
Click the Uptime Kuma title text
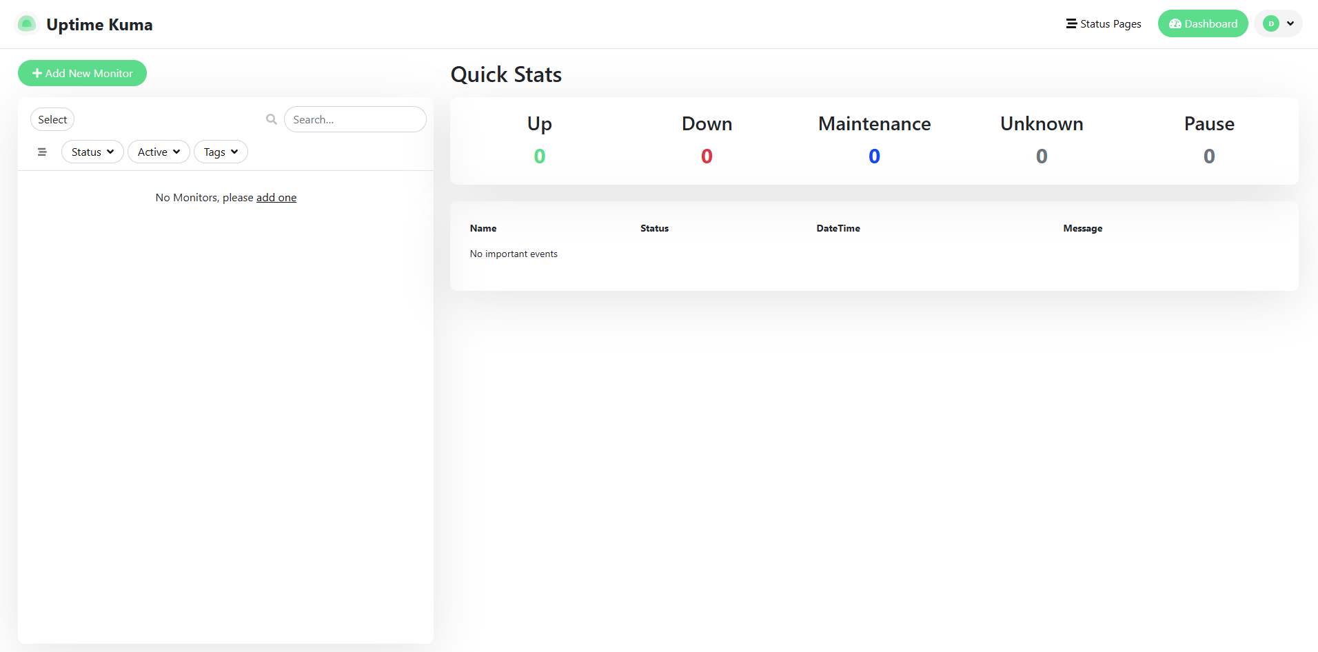coord(99,25)
